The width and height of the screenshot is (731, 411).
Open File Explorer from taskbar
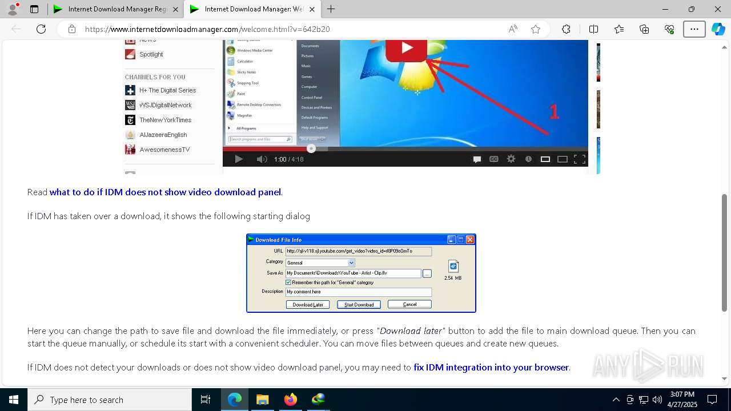pos(262,400)
